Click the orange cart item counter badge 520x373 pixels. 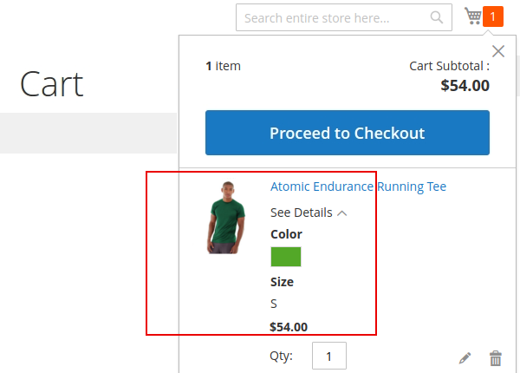coord(493,16)
